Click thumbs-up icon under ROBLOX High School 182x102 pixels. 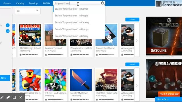[20, 54]
